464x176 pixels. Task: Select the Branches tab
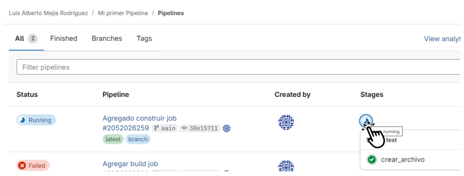pyautogui.click(x=107, y=39)
